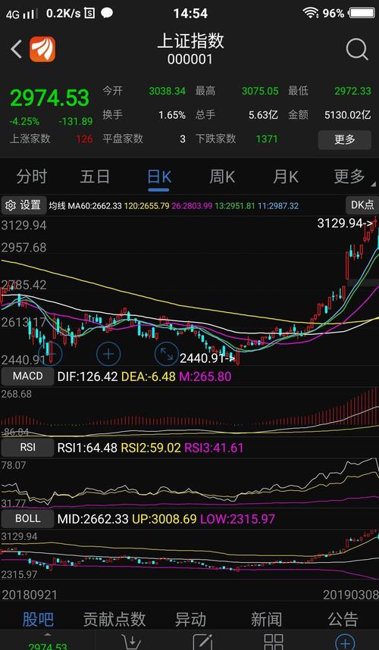Tap the stock code 000001

coord(190,60)
